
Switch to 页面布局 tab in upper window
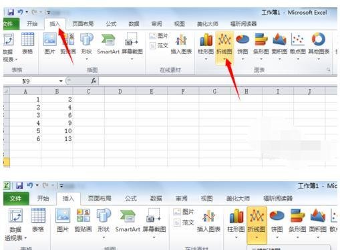[x=83, y=23]
